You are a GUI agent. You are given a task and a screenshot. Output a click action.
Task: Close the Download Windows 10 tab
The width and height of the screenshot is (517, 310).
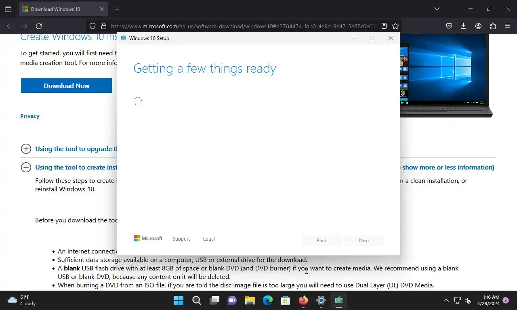pyautogui.click(x=102, y=9)
